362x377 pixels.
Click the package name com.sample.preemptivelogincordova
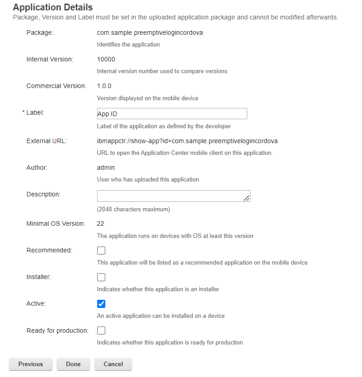click(x=150, y=33)
